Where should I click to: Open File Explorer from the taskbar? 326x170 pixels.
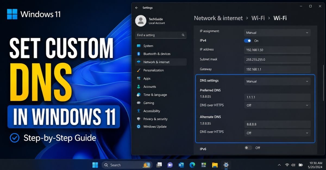[x=215, y=165]
